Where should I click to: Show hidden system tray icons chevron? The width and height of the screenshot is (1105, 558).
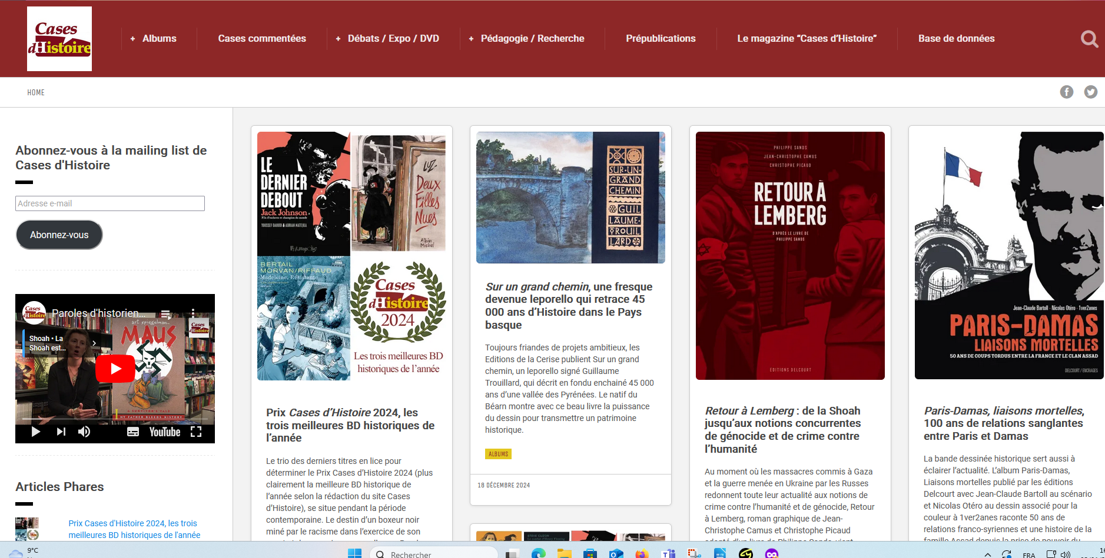988,554
